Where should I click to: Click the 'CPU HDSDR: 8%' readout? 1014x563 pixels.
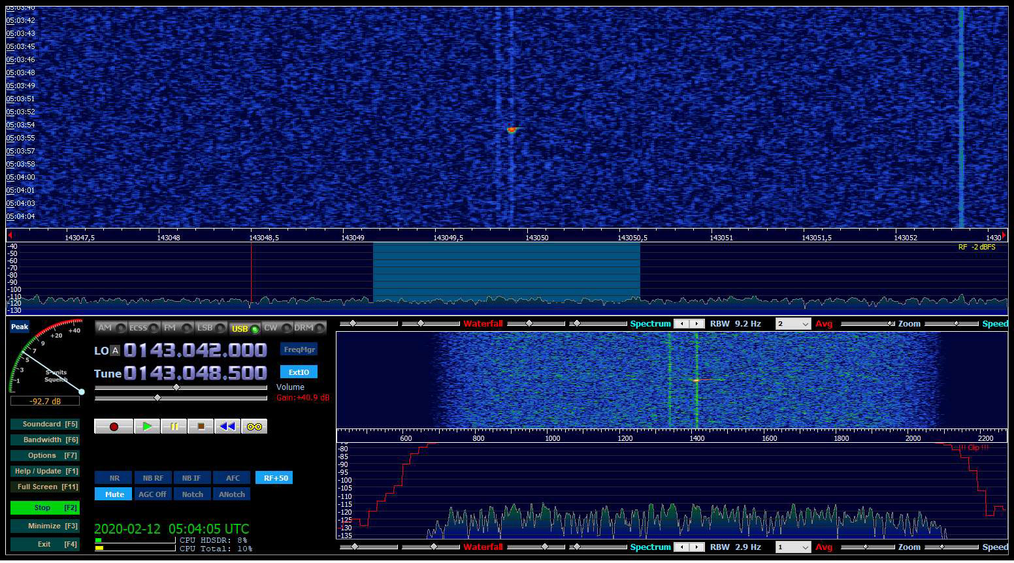coord(214,540)
